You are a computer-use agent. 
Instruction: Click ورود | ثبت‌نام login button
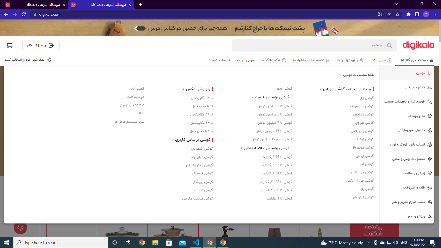(x=41, y=45)
